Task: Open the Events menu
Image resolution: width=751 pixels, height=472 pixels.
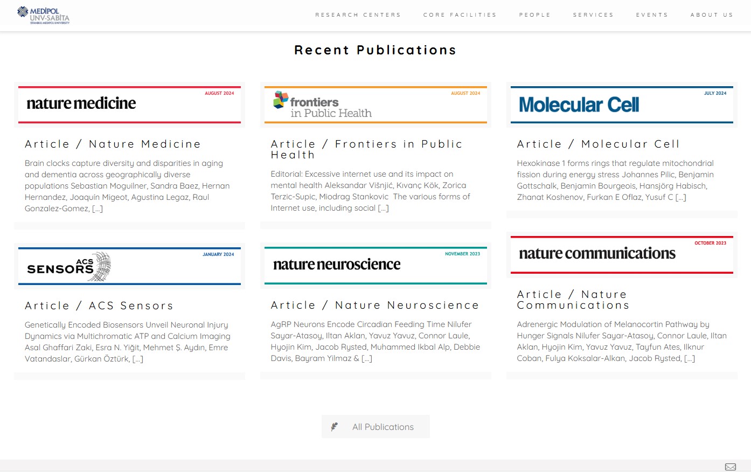Action: (x=652, y=15)
